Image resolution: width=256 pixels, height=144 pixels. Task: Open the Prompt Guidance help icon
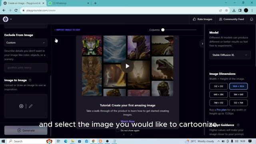238,125
